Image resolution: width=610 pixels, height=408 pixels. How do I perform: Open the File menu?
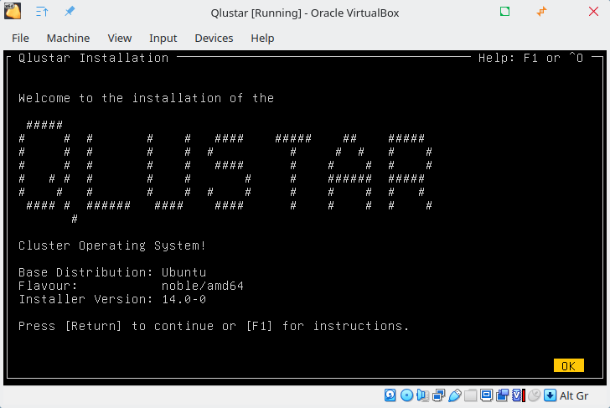pos(20,38)
